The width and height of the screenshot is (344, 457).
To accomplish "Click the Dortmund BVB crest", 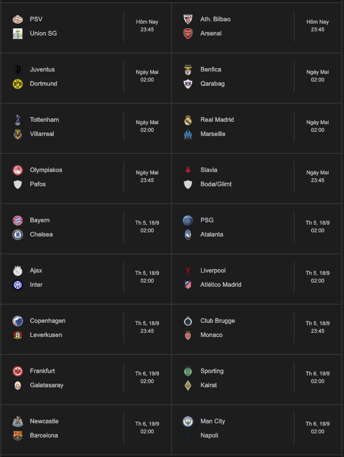I will 18,84.
